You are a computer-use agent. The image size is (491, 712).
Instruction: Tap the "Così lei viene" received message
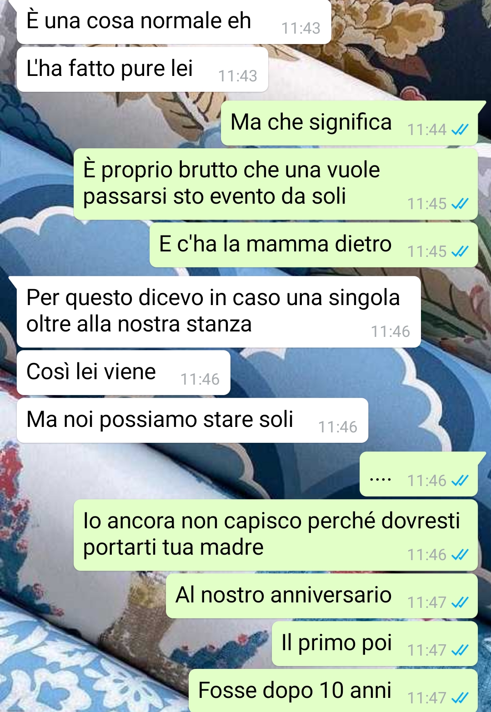[x=124, y=373]
